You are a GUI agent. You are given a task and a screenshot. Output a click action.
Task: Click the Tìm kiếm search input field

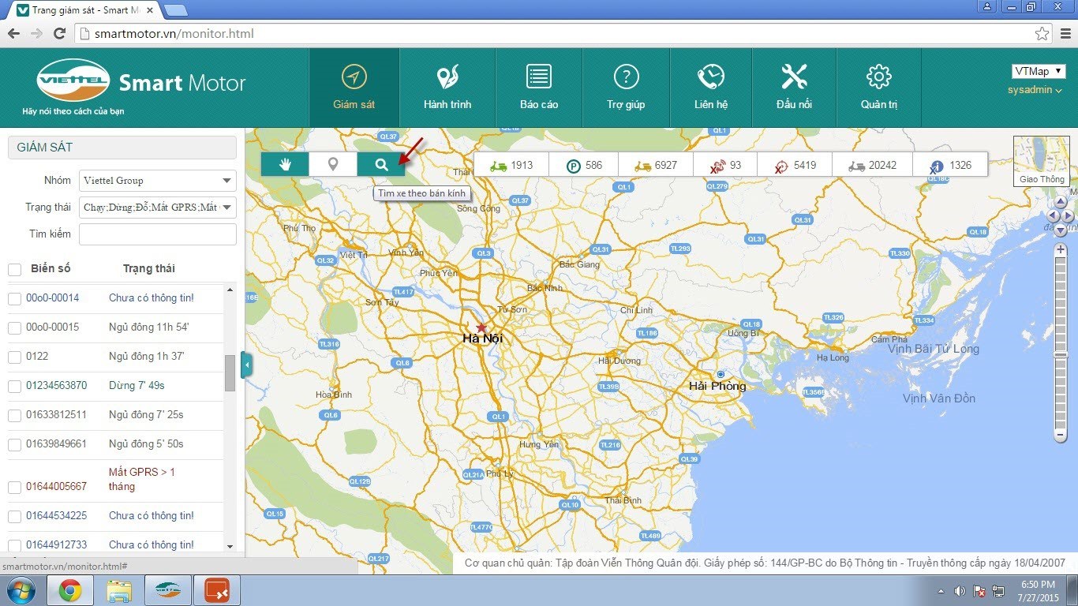click(x=158, y=234)
